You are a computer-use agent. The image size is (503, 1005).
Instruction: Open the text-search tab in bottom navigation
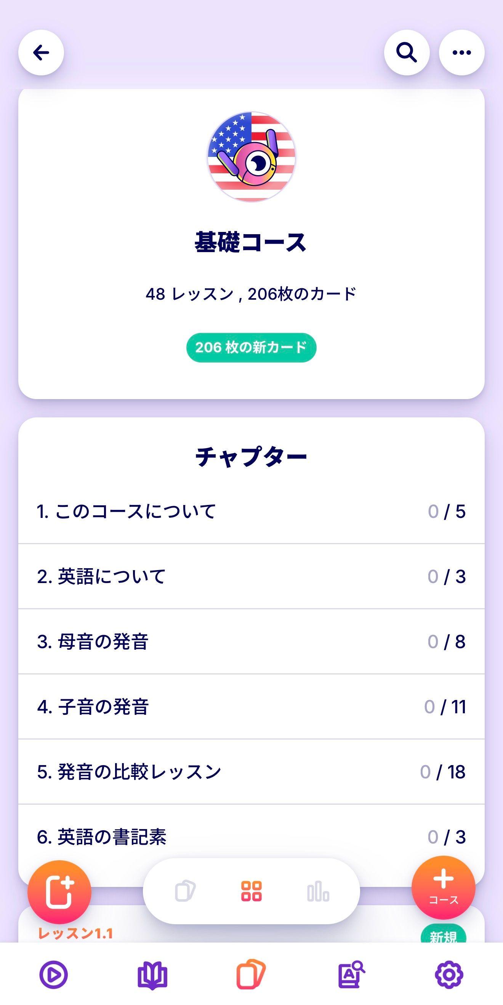tap(351, 975)
